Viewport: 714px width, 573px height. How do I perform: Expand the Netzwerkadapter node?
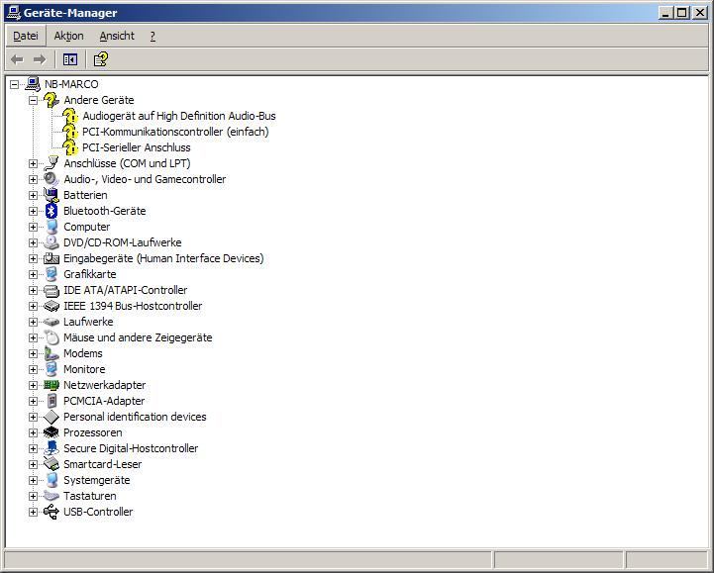pos(33,386)
